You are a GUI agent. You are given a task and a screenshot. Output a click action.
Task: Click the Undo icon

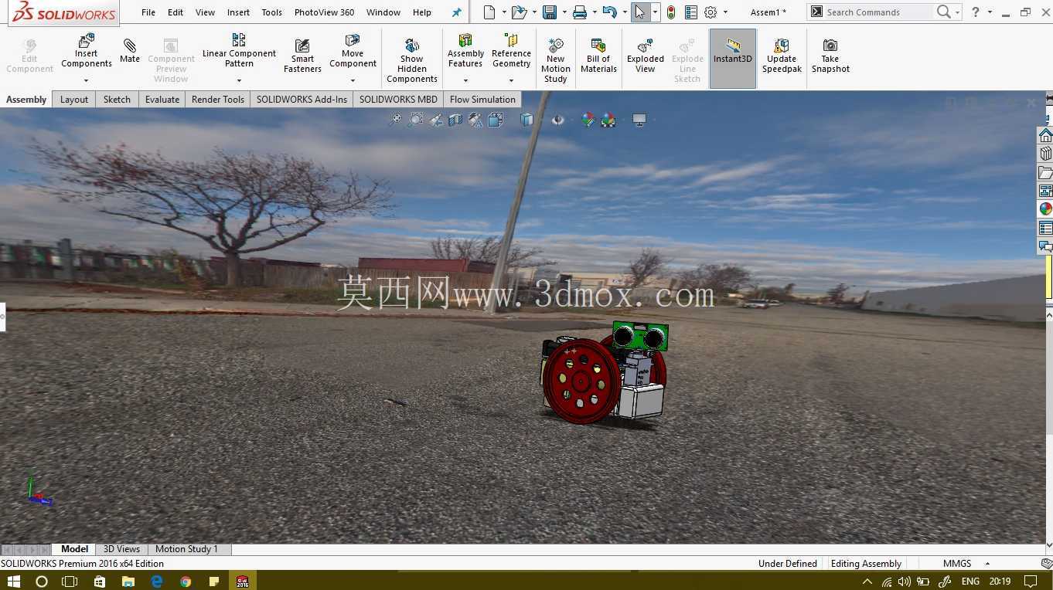pos(609,12)
